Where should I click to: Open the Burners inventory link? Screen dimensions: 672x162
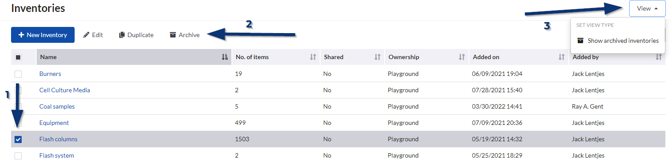click(50, 74)
